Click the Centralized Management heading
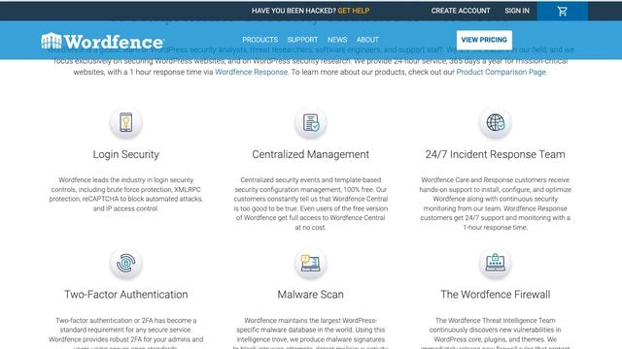Screen dimensions: 622x349 [311, 154]
